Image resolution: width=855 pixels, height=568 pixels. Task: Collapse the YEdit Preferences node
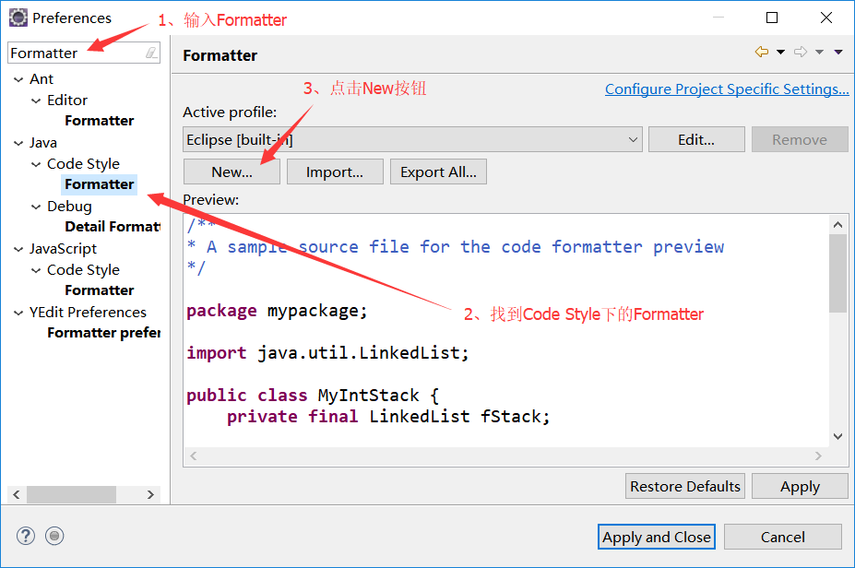(18, 313)
